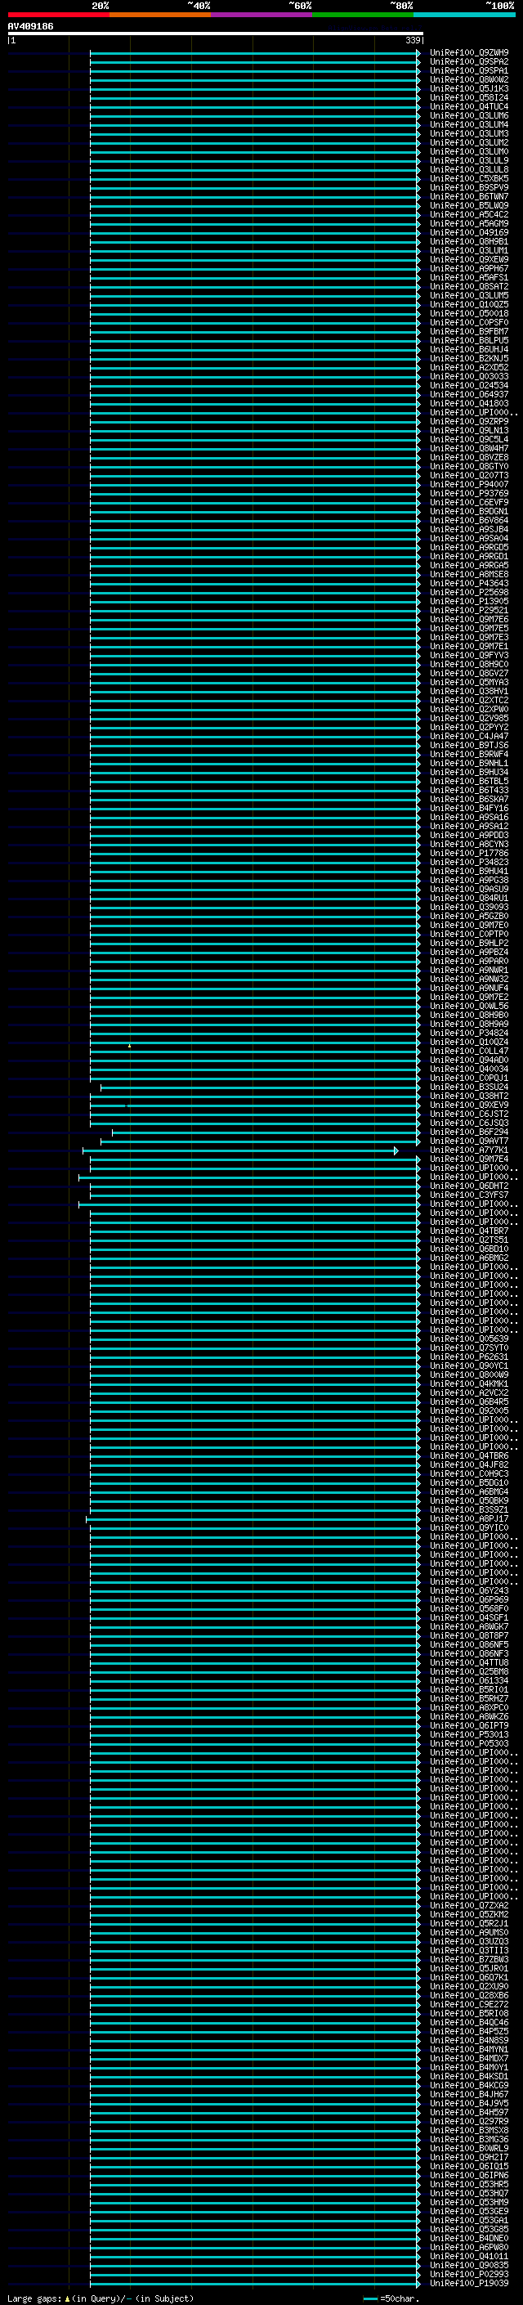This screenshot has width=523, height=2305.
Task: Open hit UniRef100_Q05639
Action: [x=469, y=1339]
